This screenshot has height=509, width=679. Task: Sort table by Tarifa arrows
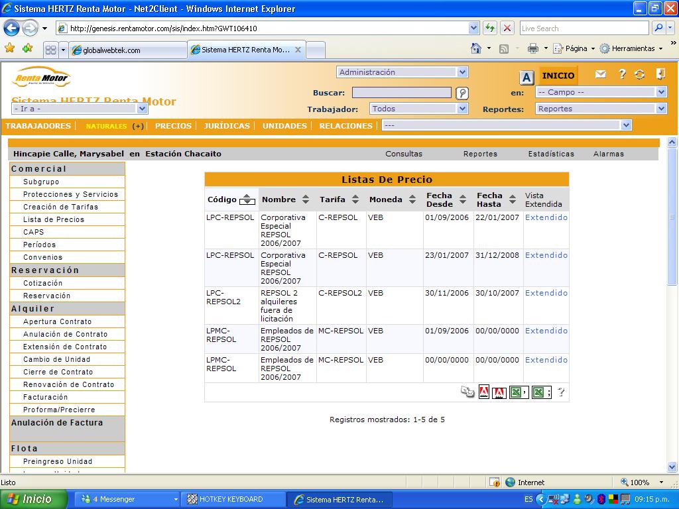click(355, 199)
